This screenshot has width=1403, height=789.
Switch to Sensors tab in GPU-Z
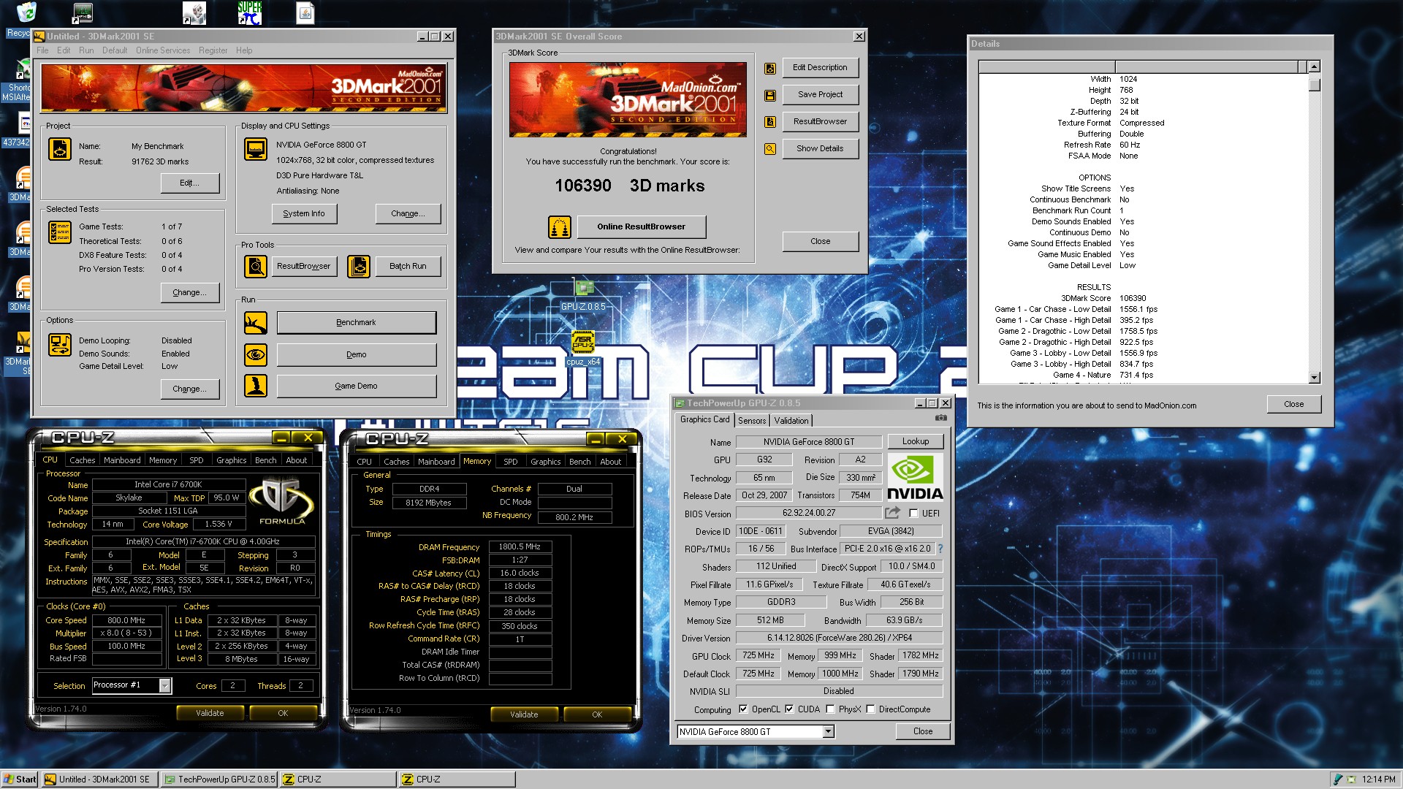pyautogui.click(x=752, y=421)
